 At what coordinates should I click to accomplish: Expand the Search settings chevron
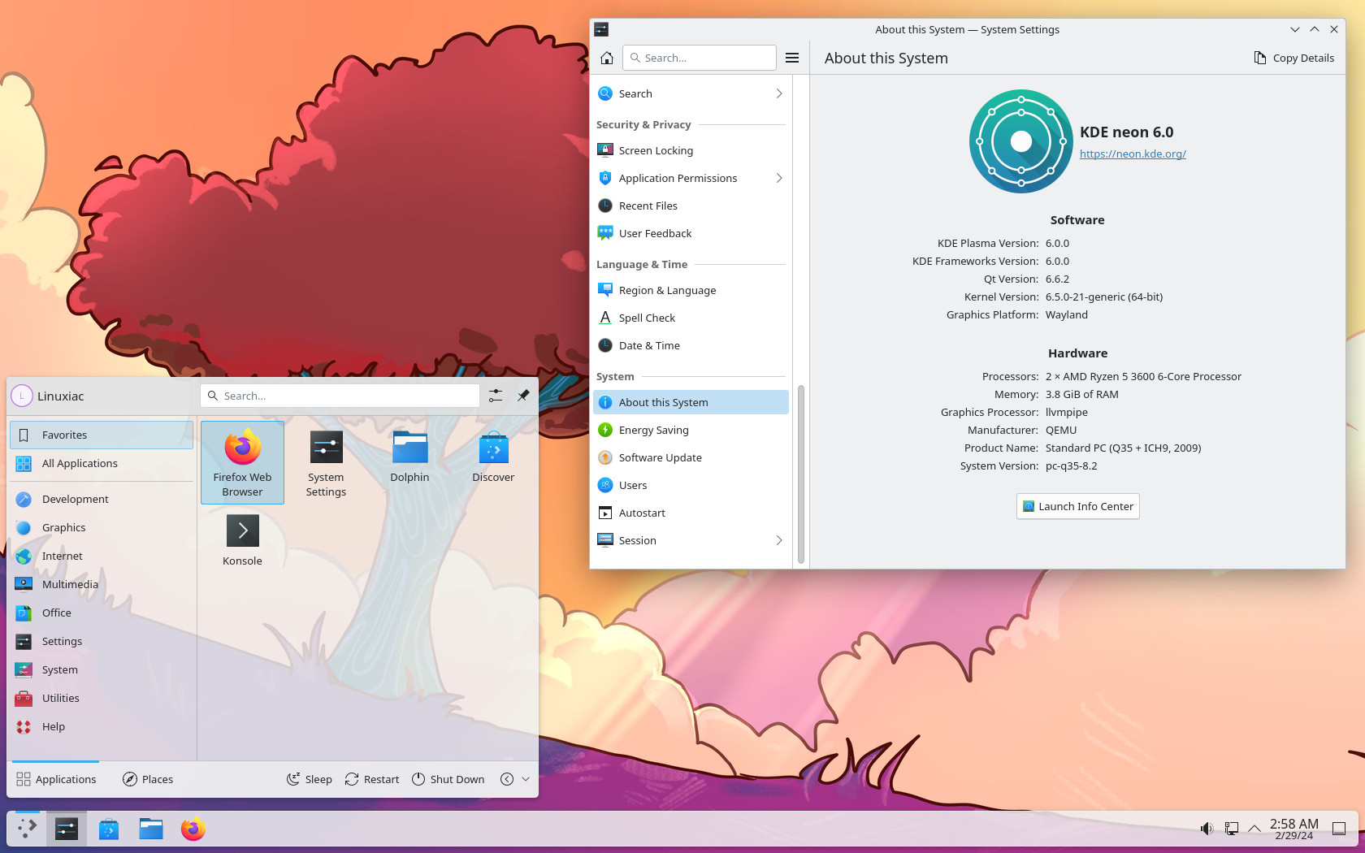778,93
